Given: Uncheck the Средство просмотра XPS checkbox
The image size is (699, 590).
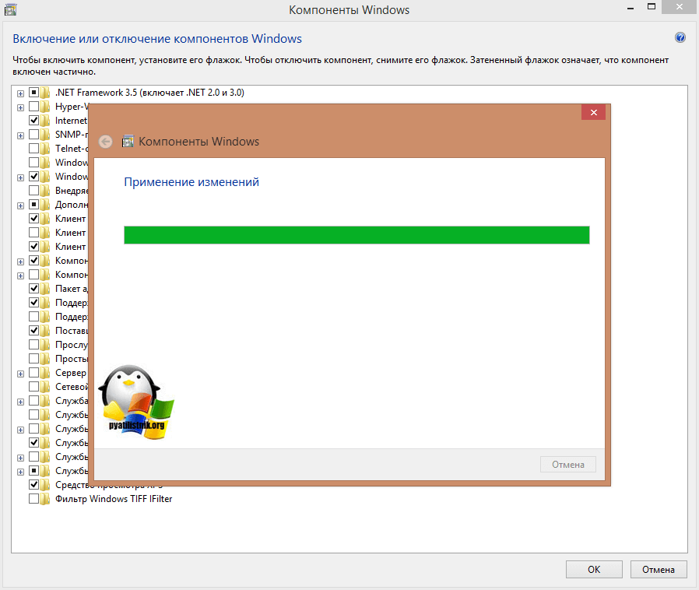Looking at the screenshot, I should (34, 484).
